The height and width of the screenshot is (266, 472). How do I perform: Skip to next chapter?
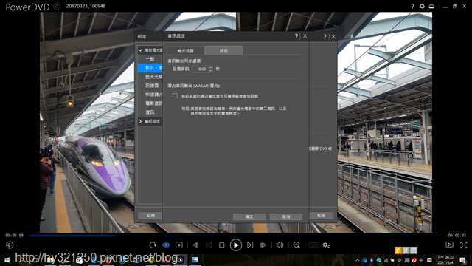(250, 245)
